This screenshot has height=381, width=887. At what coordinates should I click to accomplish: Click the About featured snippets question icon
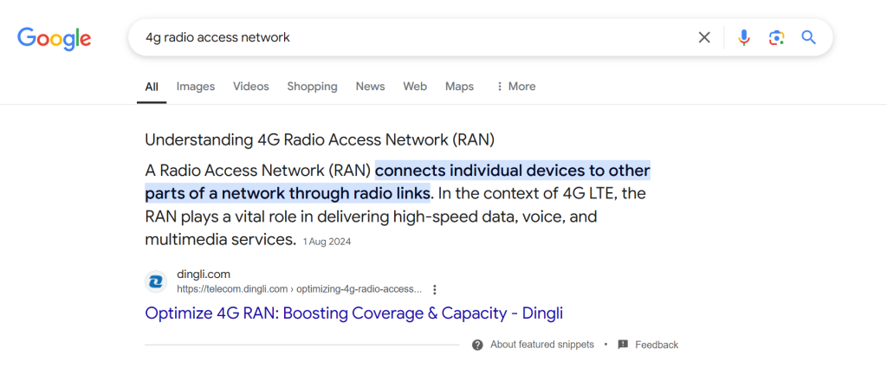pos(477,345)
